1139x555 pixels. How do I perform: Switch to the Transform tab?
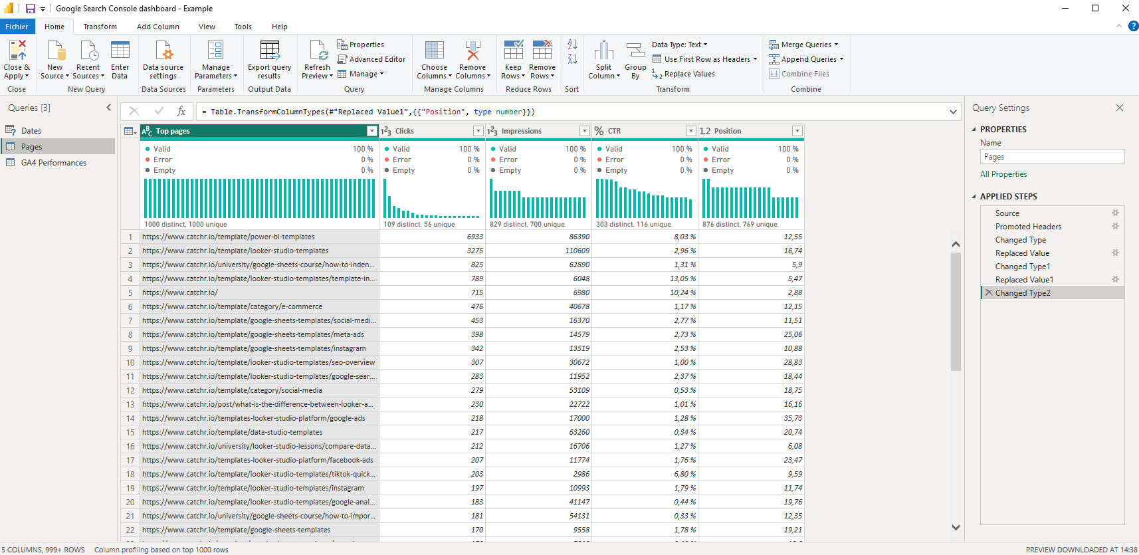click(100, 27)
